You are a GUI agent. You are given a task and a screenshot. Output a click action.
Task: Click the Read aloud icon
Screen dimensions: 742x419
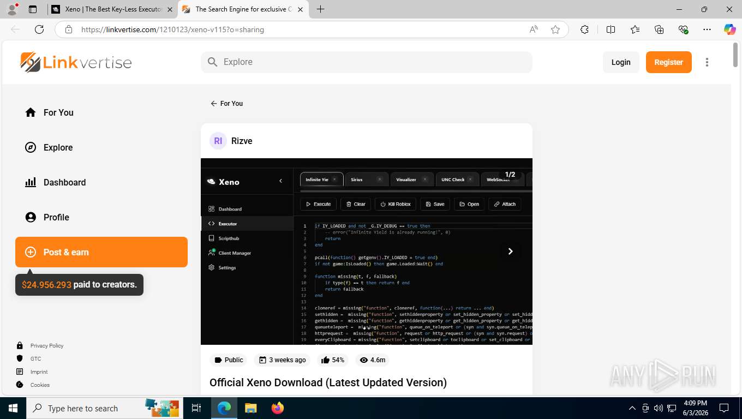coord(534,29)
